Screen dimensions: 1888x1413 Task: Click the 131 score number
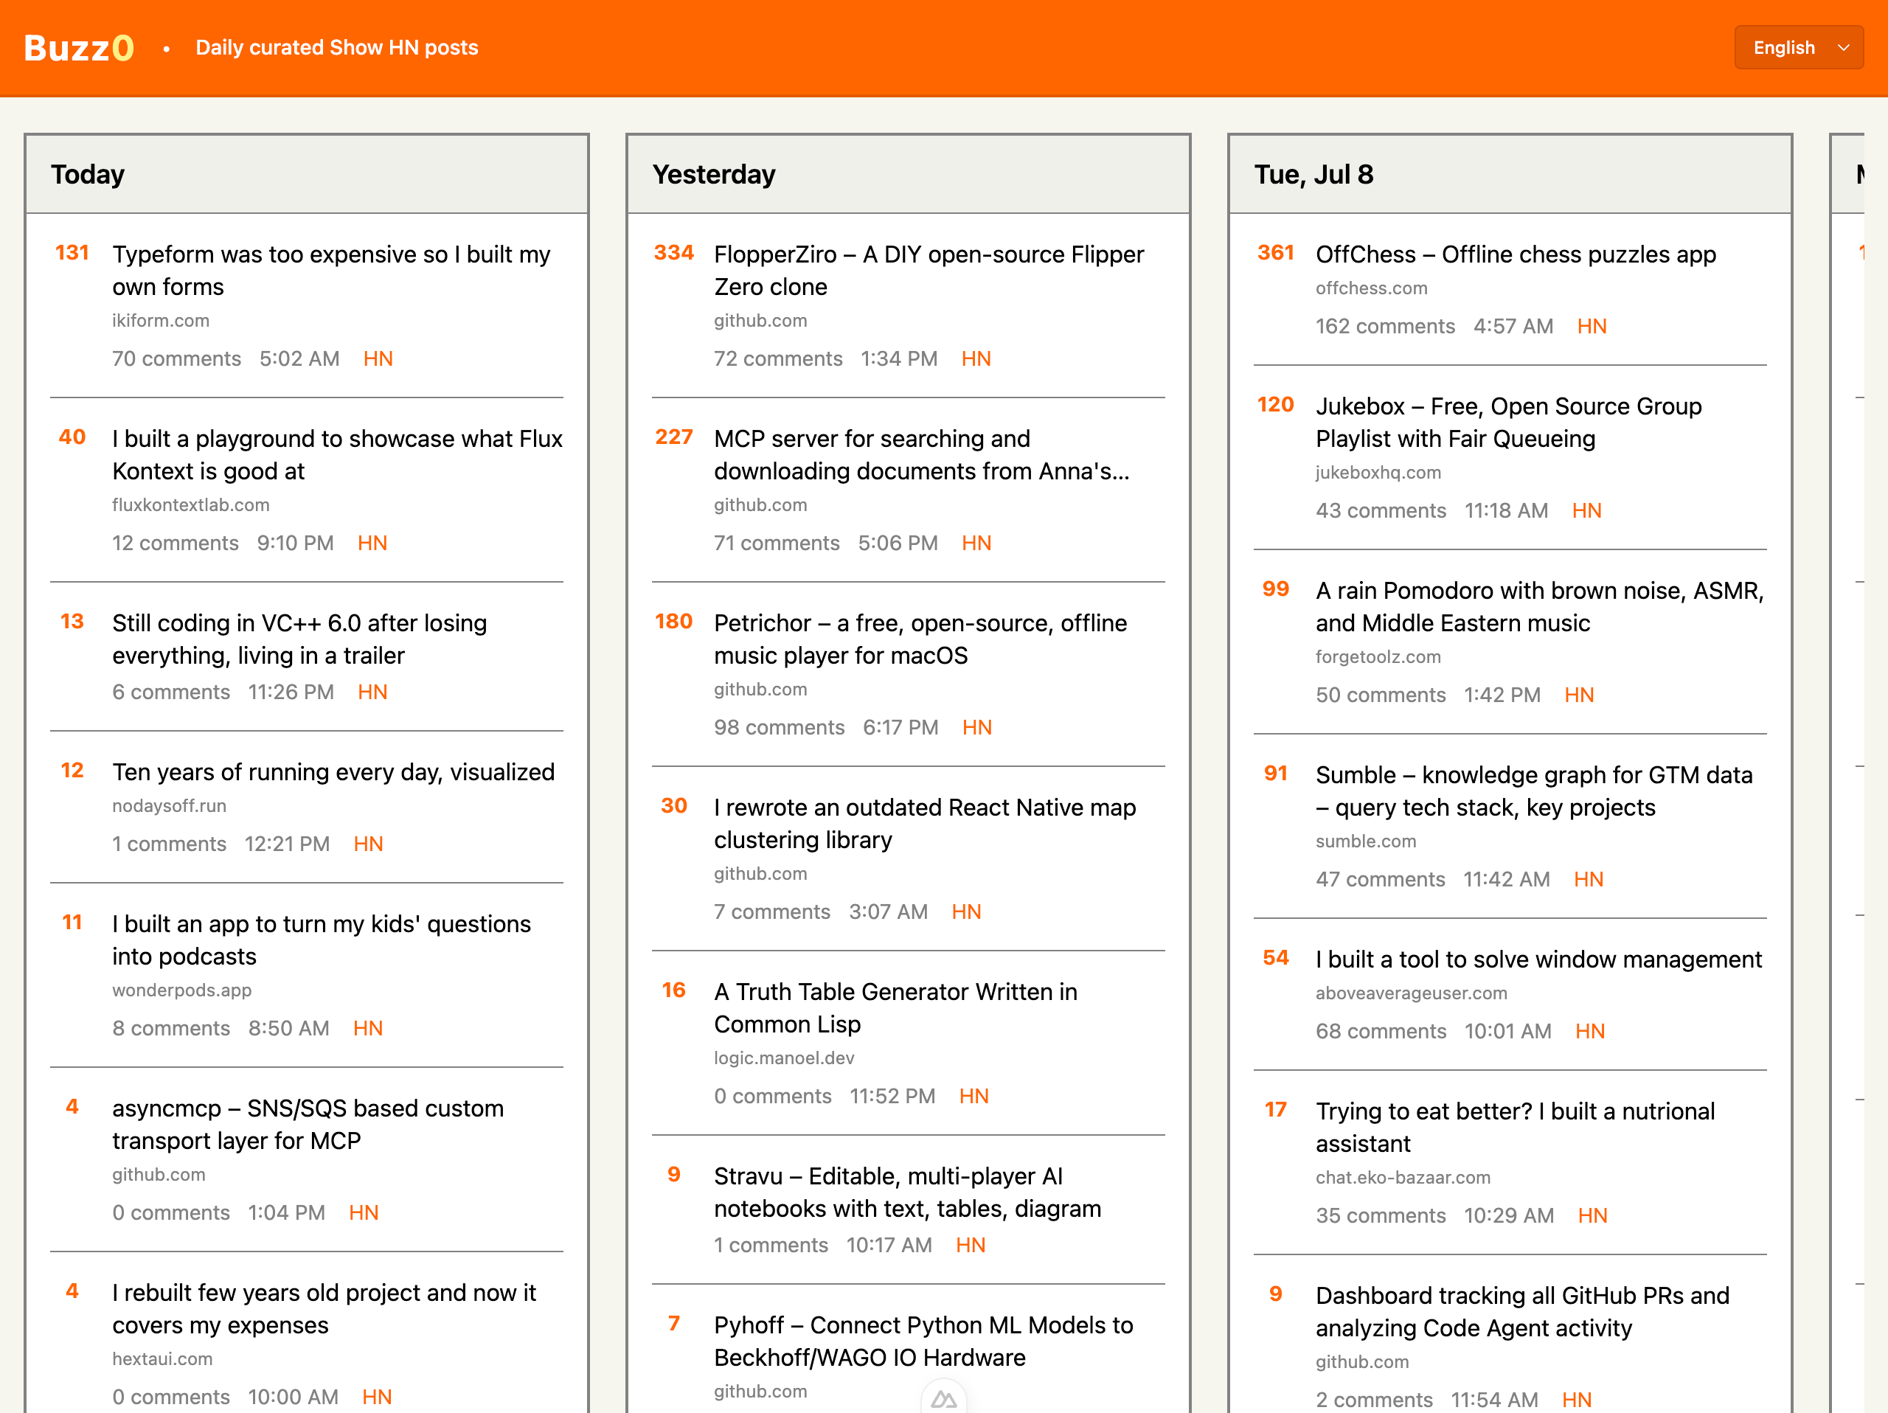72,254
